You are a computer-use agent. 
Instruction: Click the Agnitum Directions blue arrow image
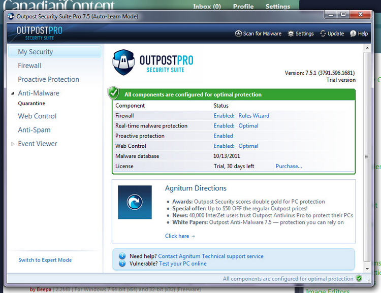(135, 202)
